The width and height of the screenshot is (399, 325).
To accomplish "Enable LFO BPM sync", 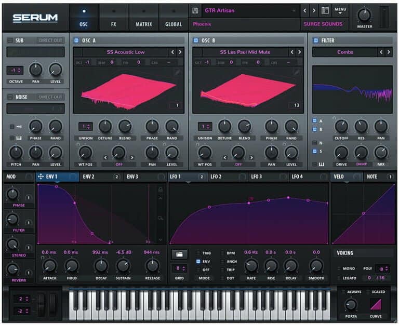I will 222,253.
